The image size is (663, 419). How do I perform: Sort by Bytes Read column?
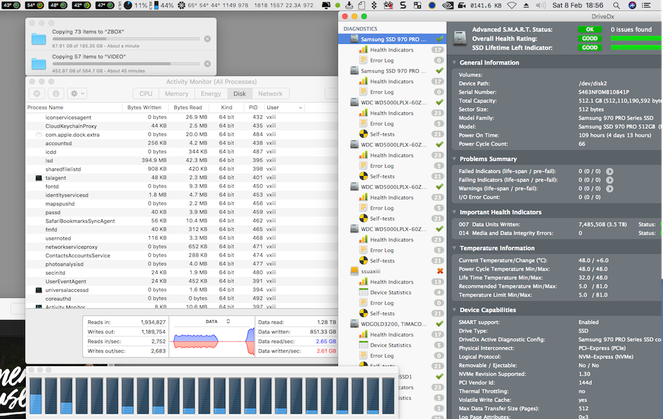point(187,107)
